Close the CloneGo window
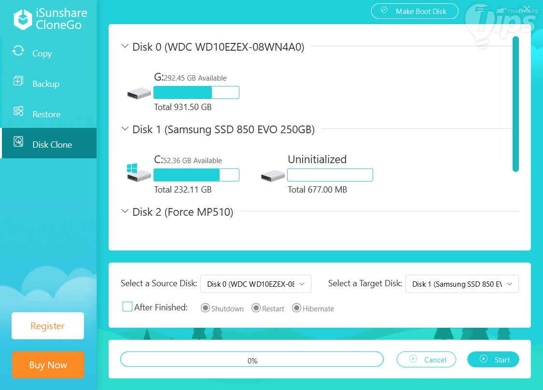 tap(527, 9)
